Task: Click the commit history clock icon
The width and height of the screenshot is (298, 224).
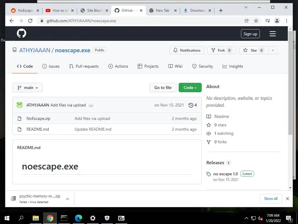Action: [x=191, y=105]
